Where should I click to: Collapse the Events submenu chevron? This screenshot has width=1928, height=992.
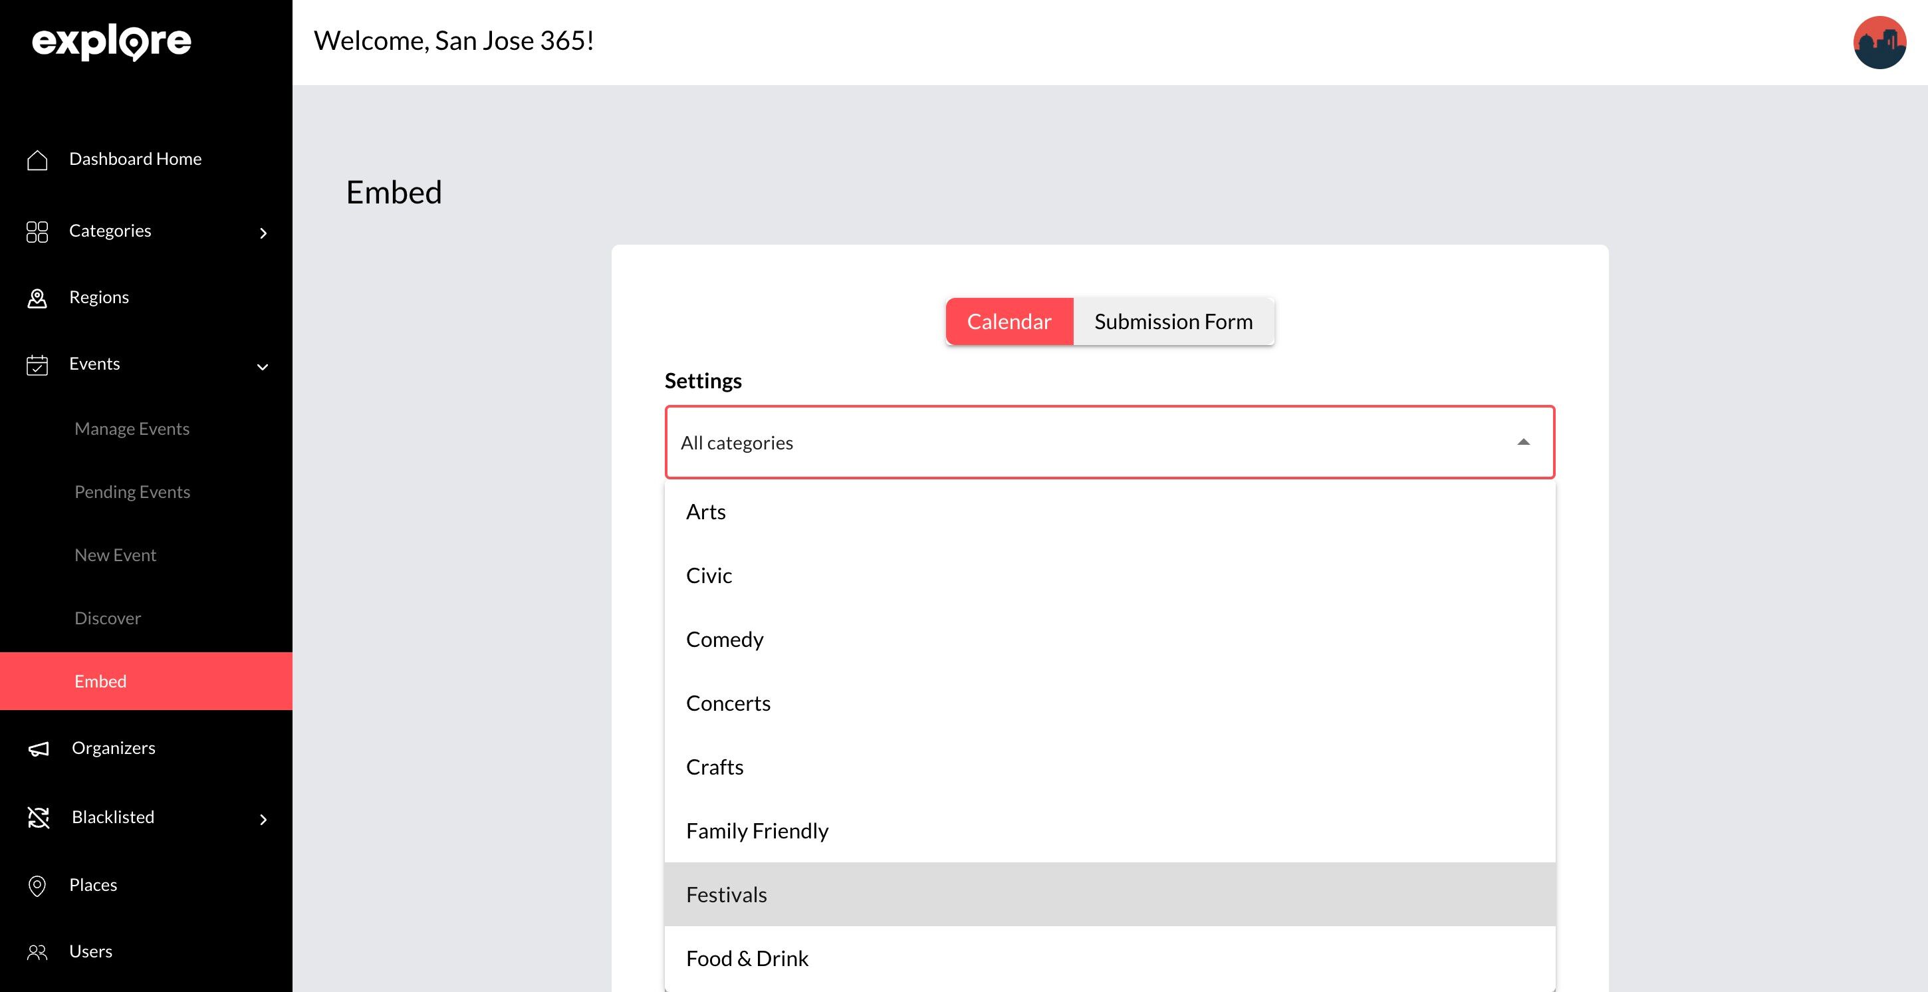pyautogui.click(x=263, y=367)
